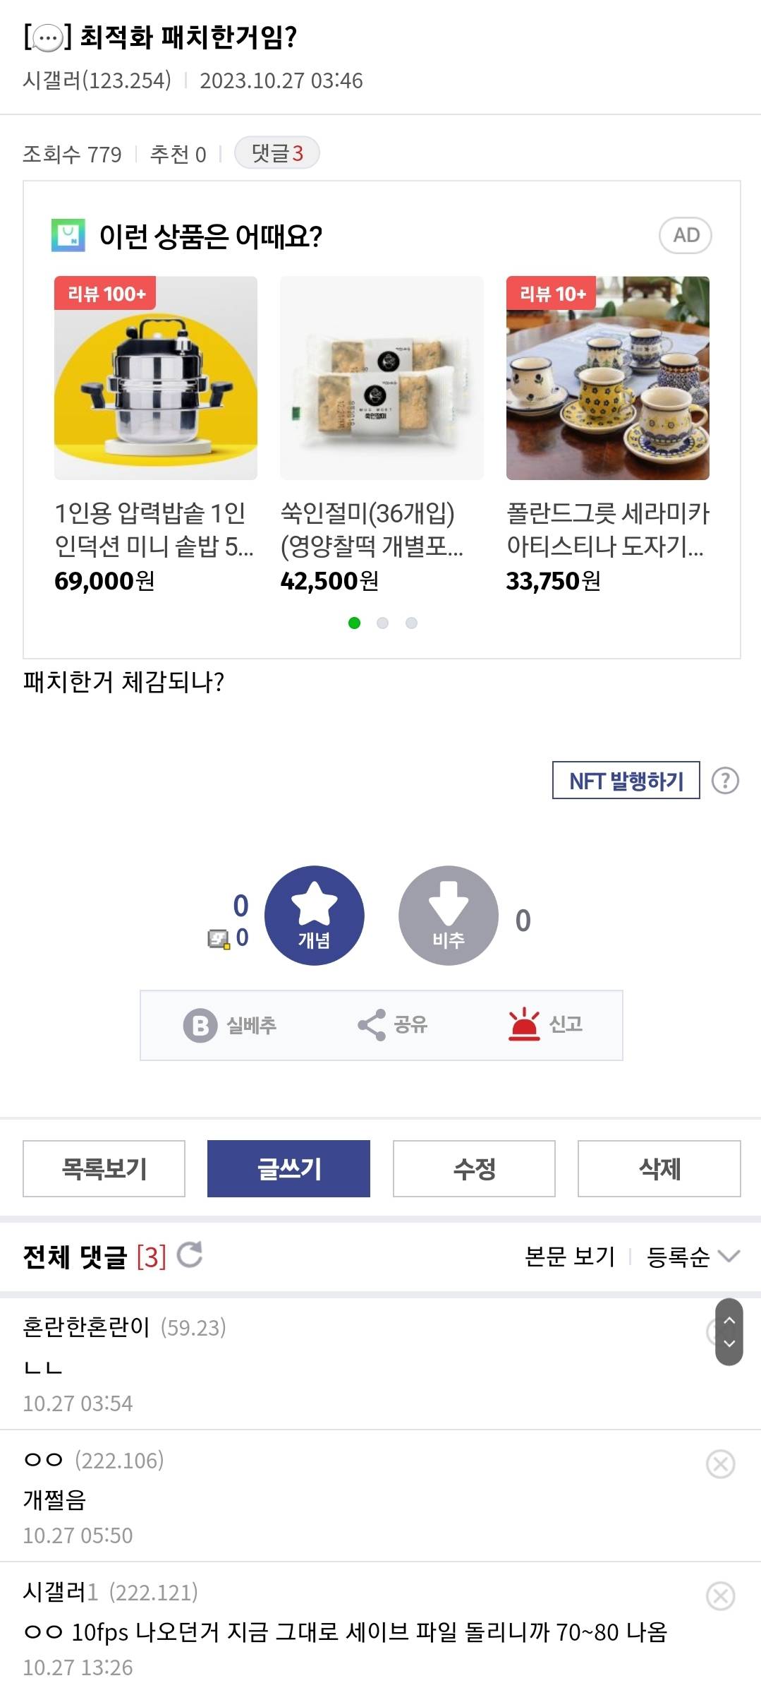The height and width of the screenshot is (1683, 761).
Task: Open the pressure rice cooker ad thumbnail
Action: pos(156,378)
